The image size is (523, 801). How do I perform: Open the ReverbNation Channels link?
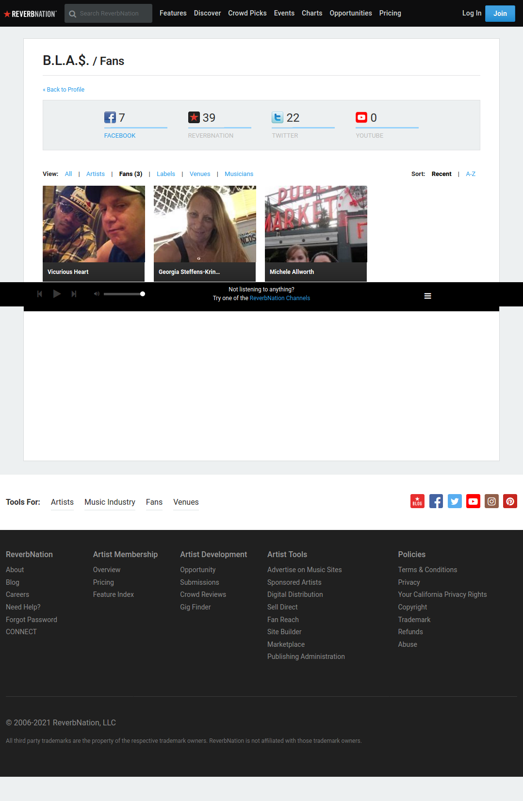pos(280,298)
